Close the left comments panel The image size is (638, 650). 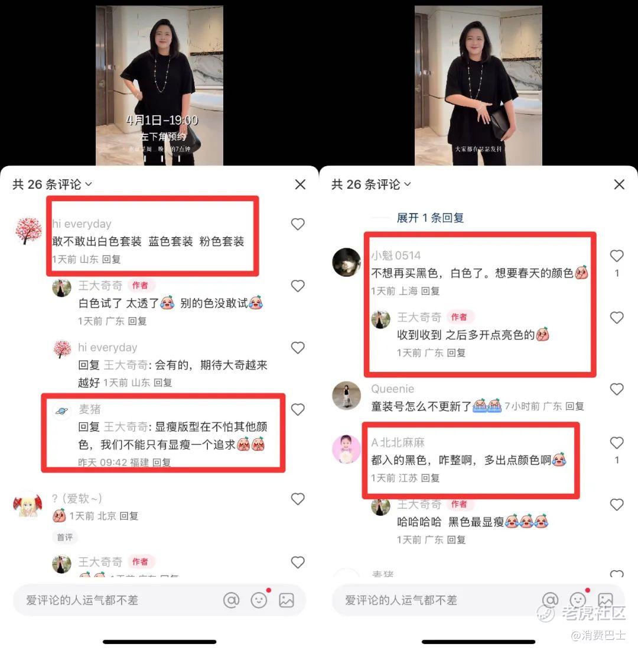click(x=300, y=185)
